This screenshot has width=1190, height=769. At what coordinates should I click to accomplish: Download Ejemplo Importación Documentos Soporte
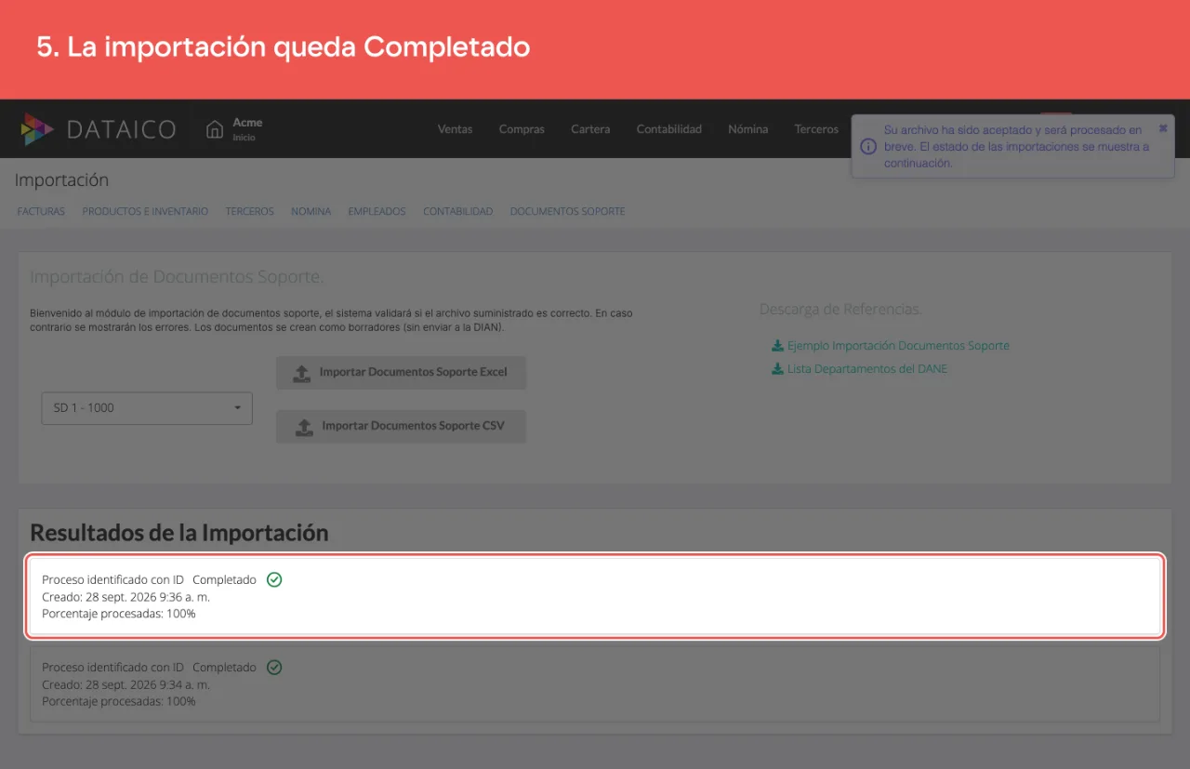coord(898,346)
